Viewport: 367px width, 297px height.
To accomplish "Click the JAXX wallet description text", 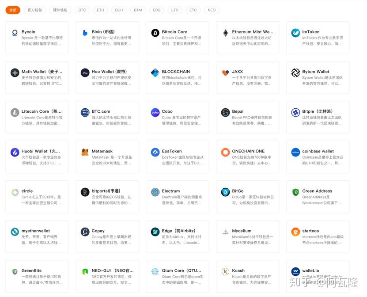I will 252,80.
